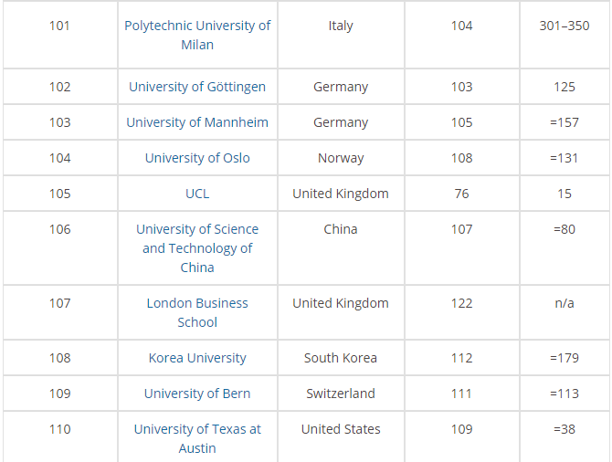Open University of Science and Technology of China

[197, 248]
